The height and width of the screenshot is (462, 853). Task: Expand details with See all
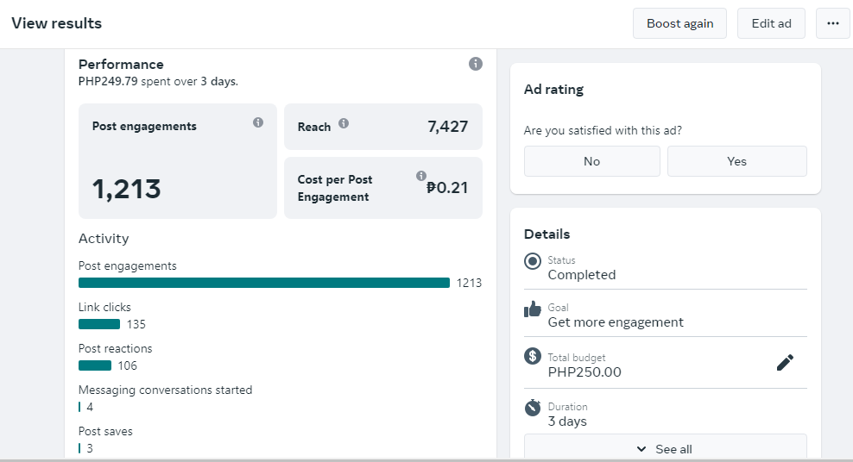point(665,448)
